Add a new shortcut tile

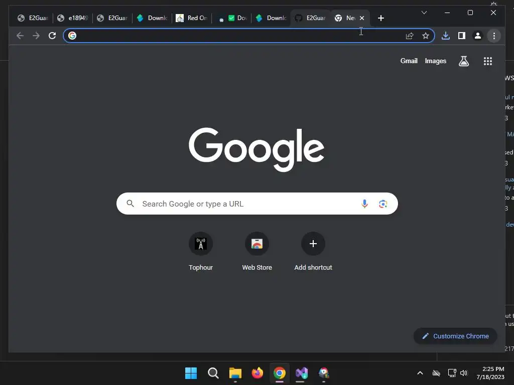coord(313,252)
